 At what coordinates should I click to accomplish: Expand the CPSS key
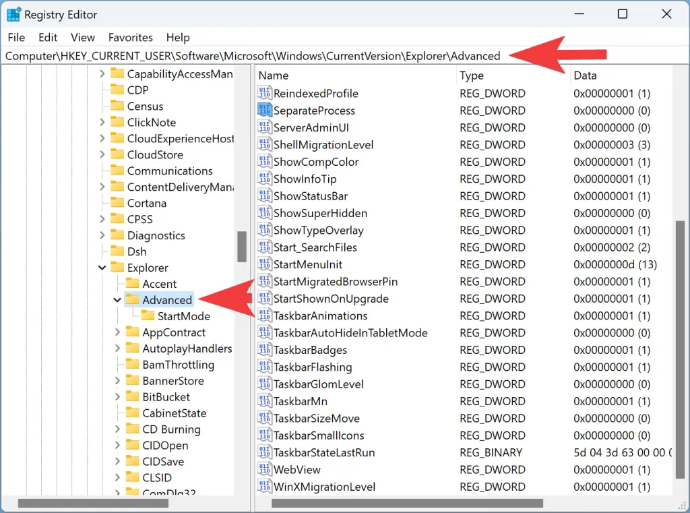pyautogui.click(x=102, y=219)
